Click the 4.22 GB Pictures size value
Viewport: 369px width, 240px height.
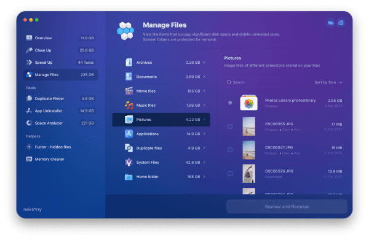192,119
